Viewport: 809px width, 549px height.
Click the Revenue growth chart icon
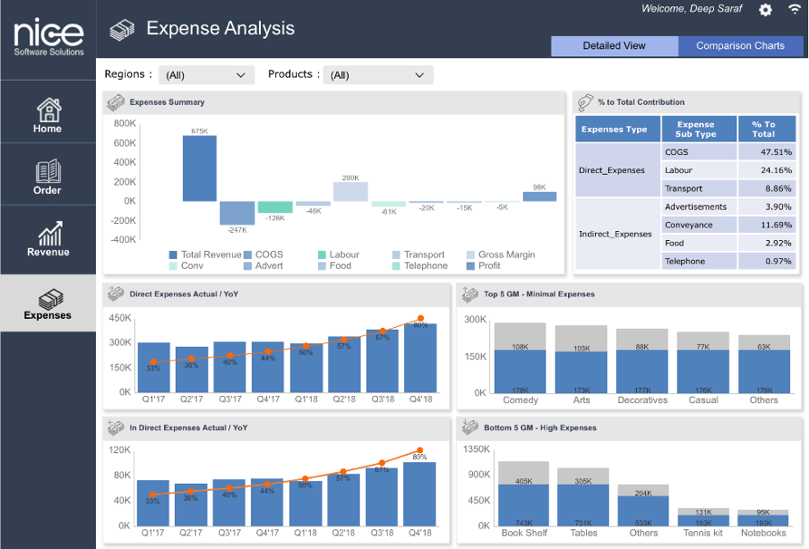47,233
